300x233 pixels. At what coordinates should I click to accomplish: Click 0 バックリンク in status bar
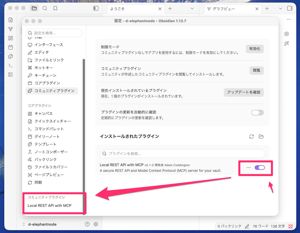[229, 226]
